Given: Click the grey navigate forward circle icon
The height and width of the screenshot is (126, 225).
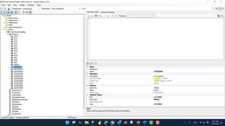Looking at the screenshot, I should [222, 16].
